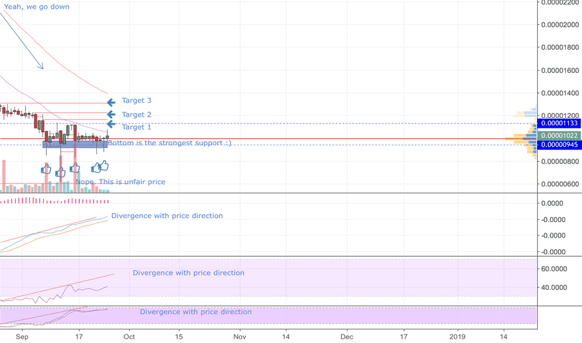Screen dimensions: 582x343
Task: Click the 0.00000800 price axis value
Action: pyautogui.click(x=560, y=162)
